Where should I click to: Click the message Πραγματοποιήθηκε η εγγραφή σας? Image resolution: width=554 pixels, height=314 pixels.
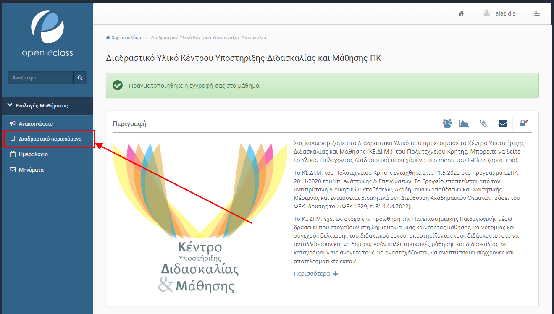coord(194,86)
